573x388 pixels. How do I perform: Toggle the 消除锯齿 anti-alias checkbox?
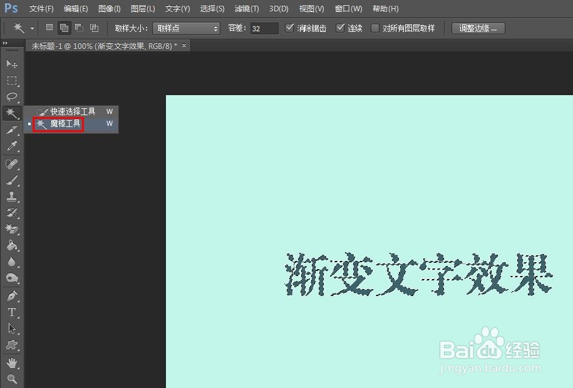(x=289, y=28)
